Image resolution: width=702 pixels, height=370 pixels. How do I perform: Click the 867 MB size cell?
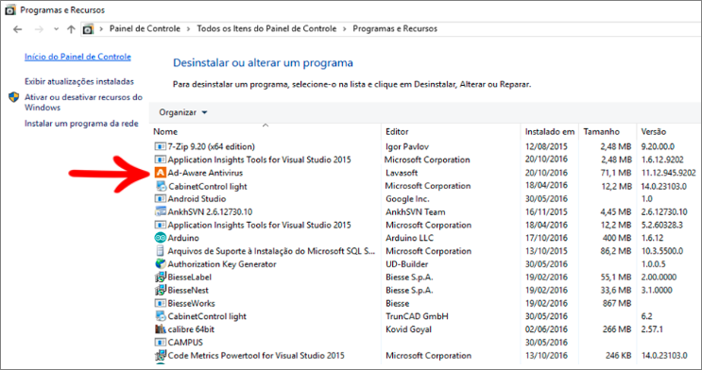617,303
